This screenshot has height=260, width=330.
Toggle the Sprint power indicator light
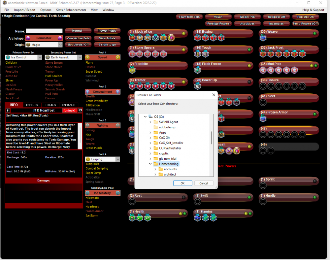pos(314,181)
